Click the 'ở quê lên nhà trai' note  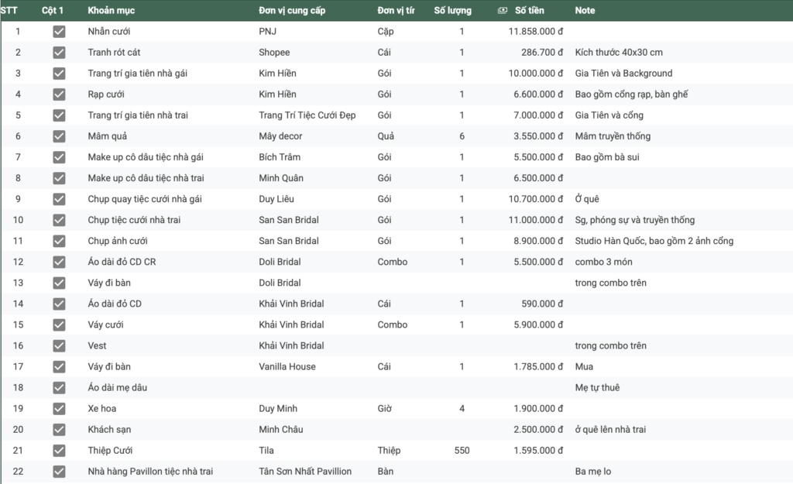pos(610,429)
